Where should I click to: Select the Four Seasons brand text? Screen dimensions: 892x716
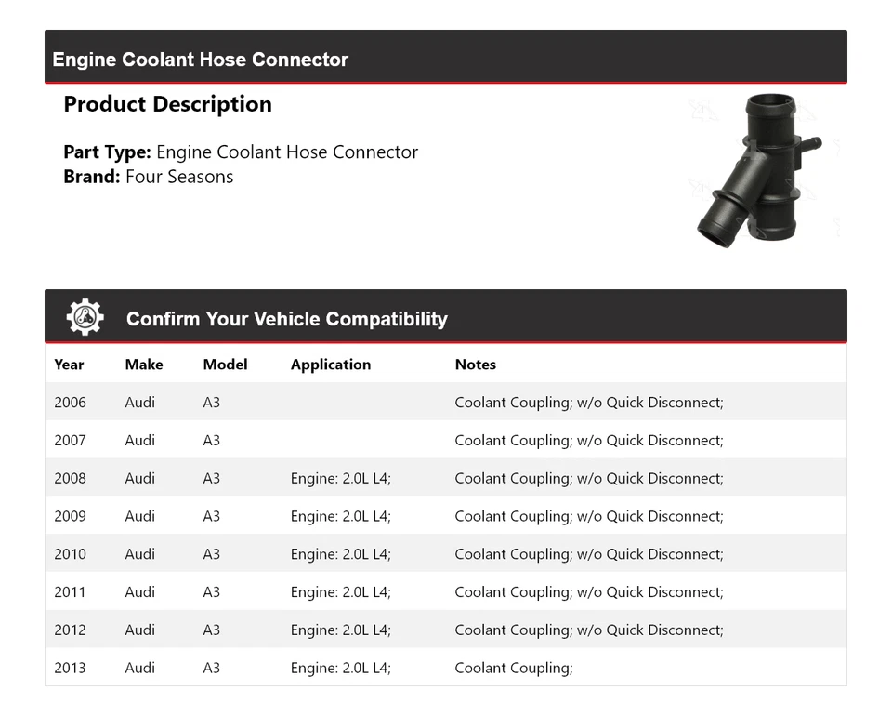(x=179, y=177)
